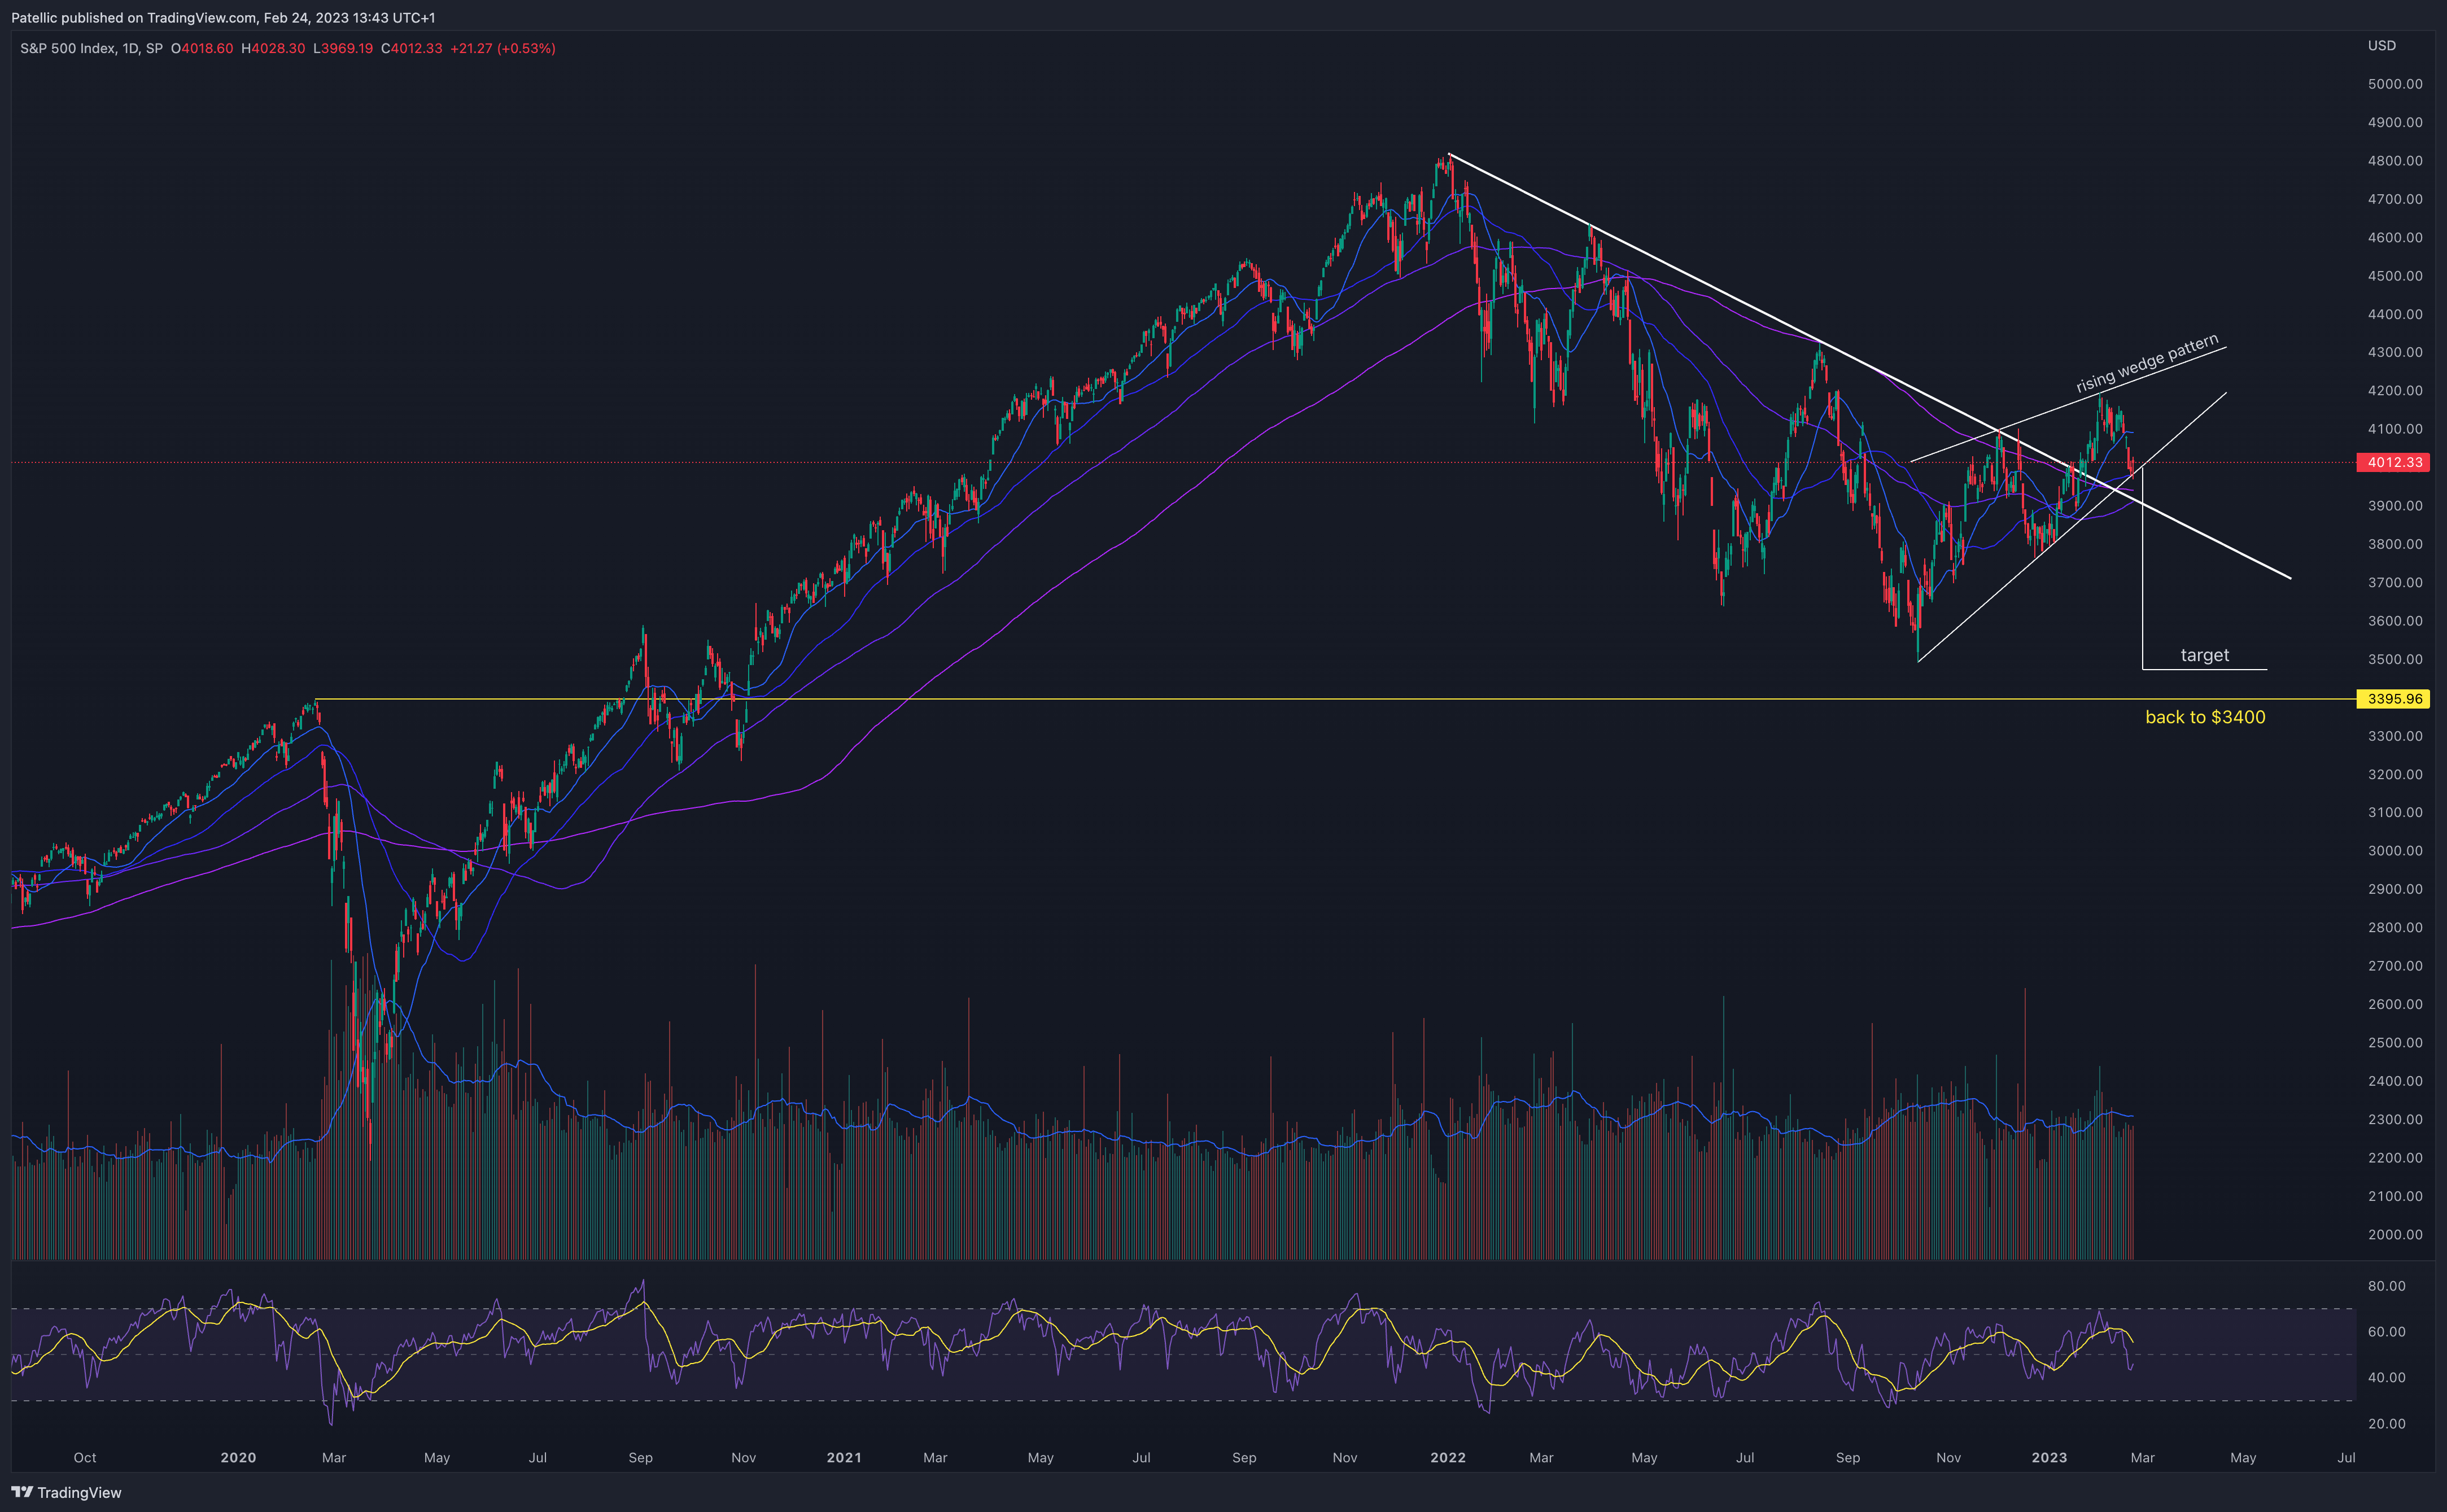Click the open value O4018.60 in legend
Viewport: 2447px width, 1512px height.
pos(202,48)
